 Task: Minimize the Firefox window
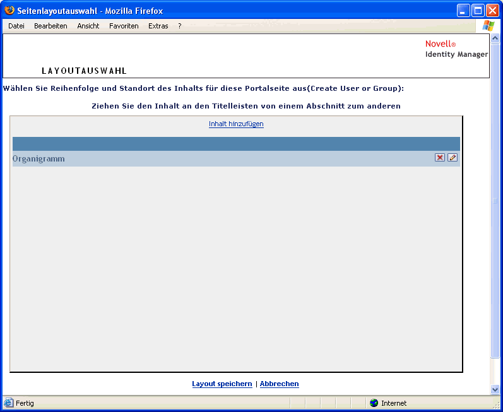(x=463, y=11)
